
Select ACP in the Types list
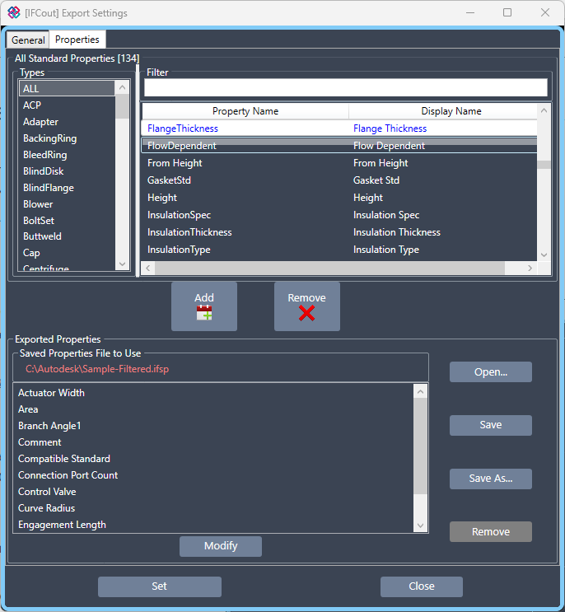[67, 105]
